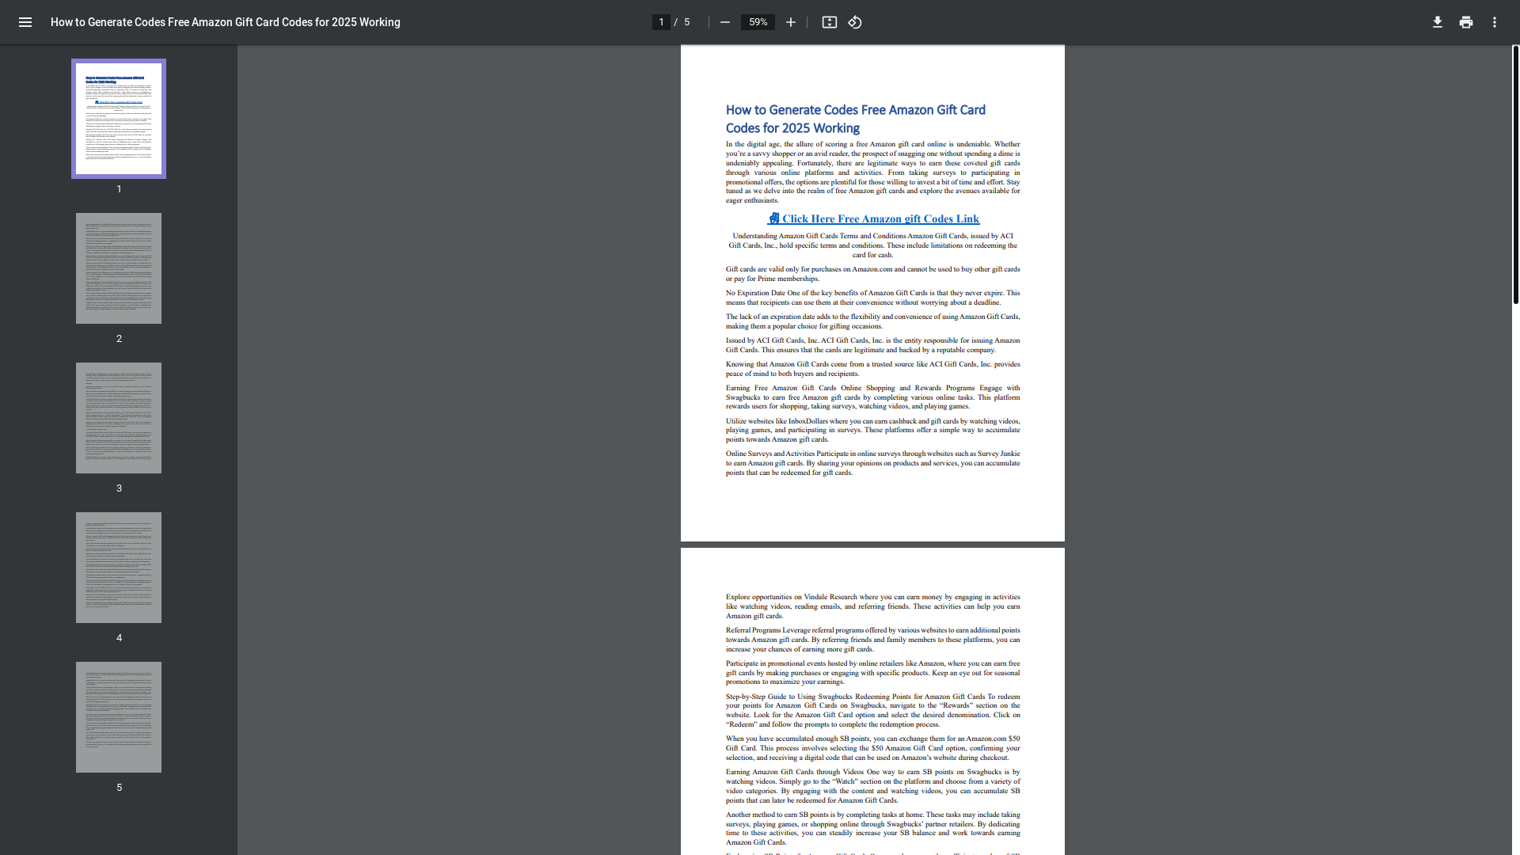Click the total page count '5'
Screen dimensions: 1520x855
click(687, 22)
